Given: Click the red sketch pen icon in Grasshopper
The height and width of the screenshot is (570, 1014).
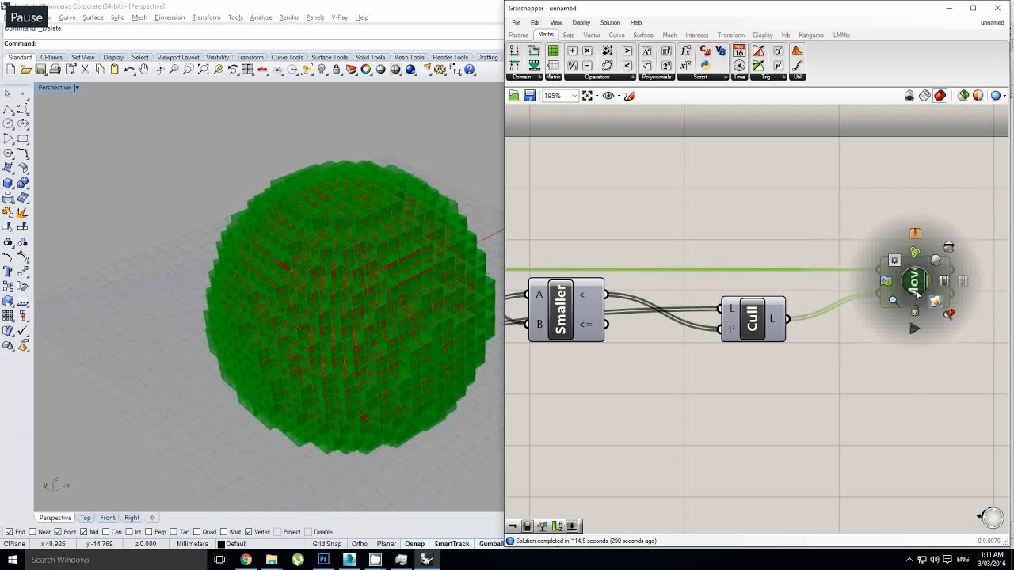Looking at the screenshot, I should [630, 96].
